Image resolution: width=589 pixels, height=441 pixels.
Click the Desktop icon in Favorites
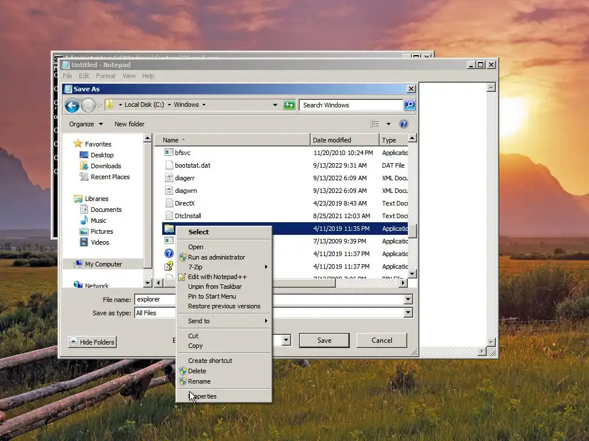click(x=84, y=155)
